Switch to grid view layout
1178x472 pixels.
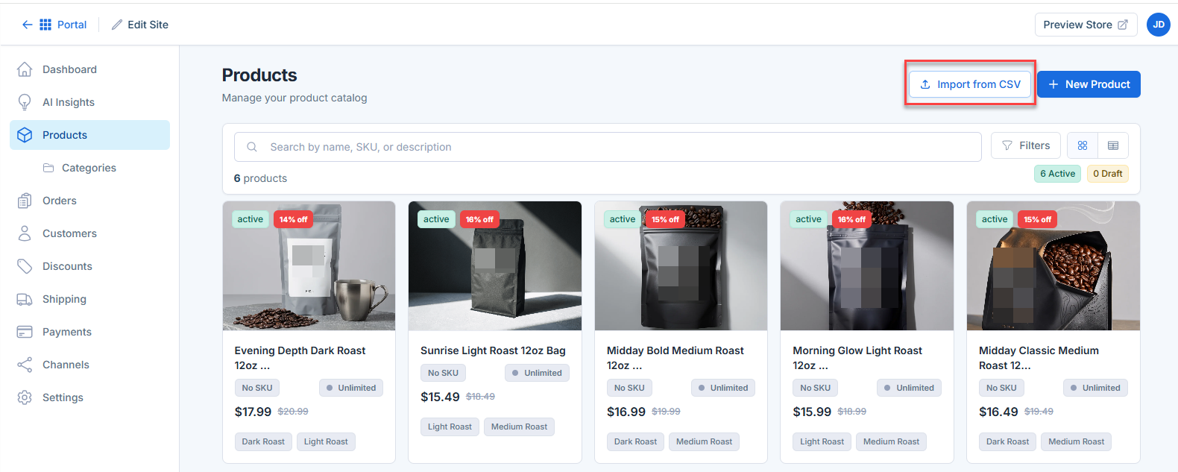pyautogui.click(x=1083, y=145)
